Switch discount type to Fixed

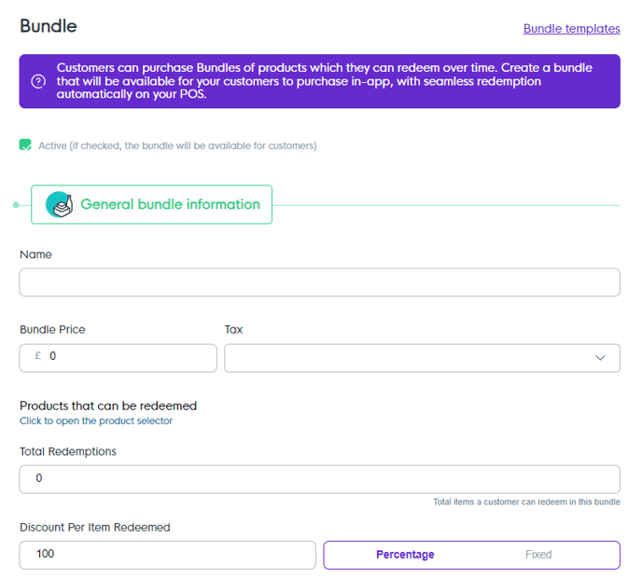pyautogui.click(x=538, y=555)
